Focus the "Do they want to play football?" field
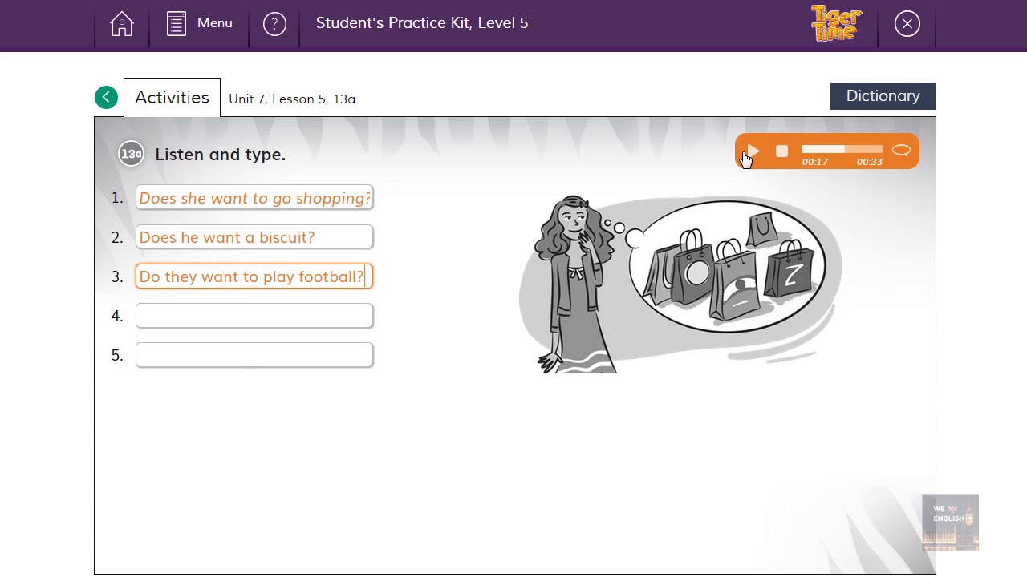Viewport: 1027px width, 577px height. tap(254, 276)
